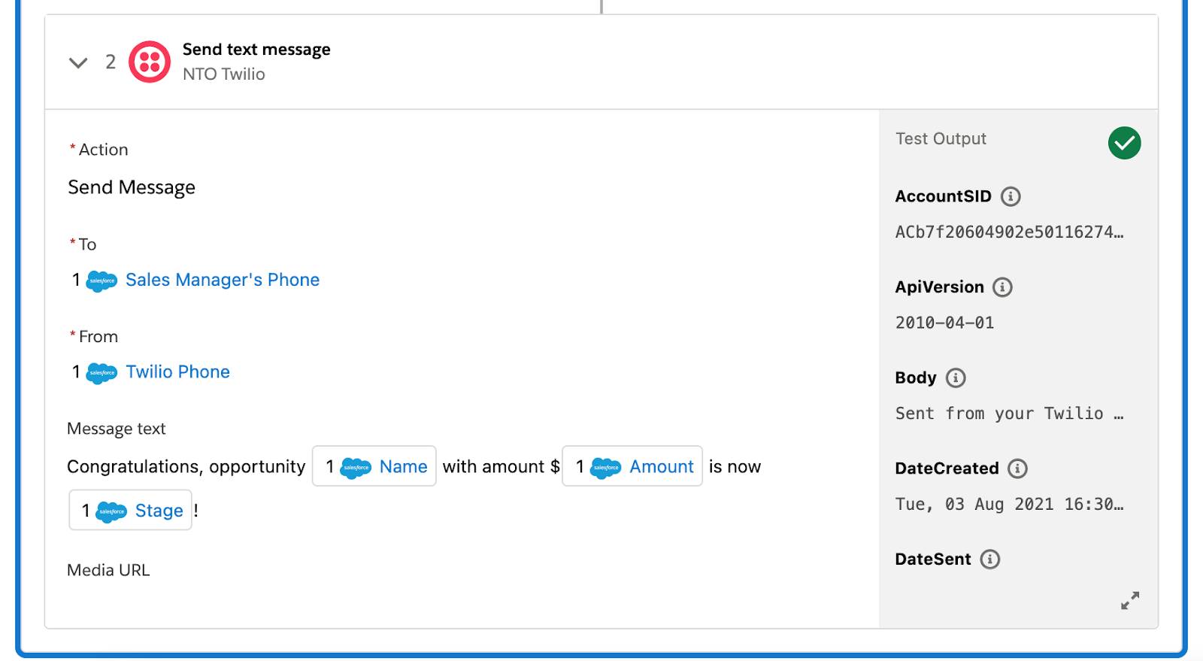Click the Name pill in message text

[374, 466]
